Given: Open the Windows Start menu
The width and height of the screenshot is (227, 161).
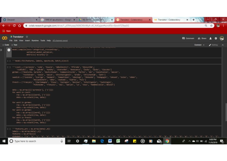Looking at the screenshot, I should [x=4, y=141].
